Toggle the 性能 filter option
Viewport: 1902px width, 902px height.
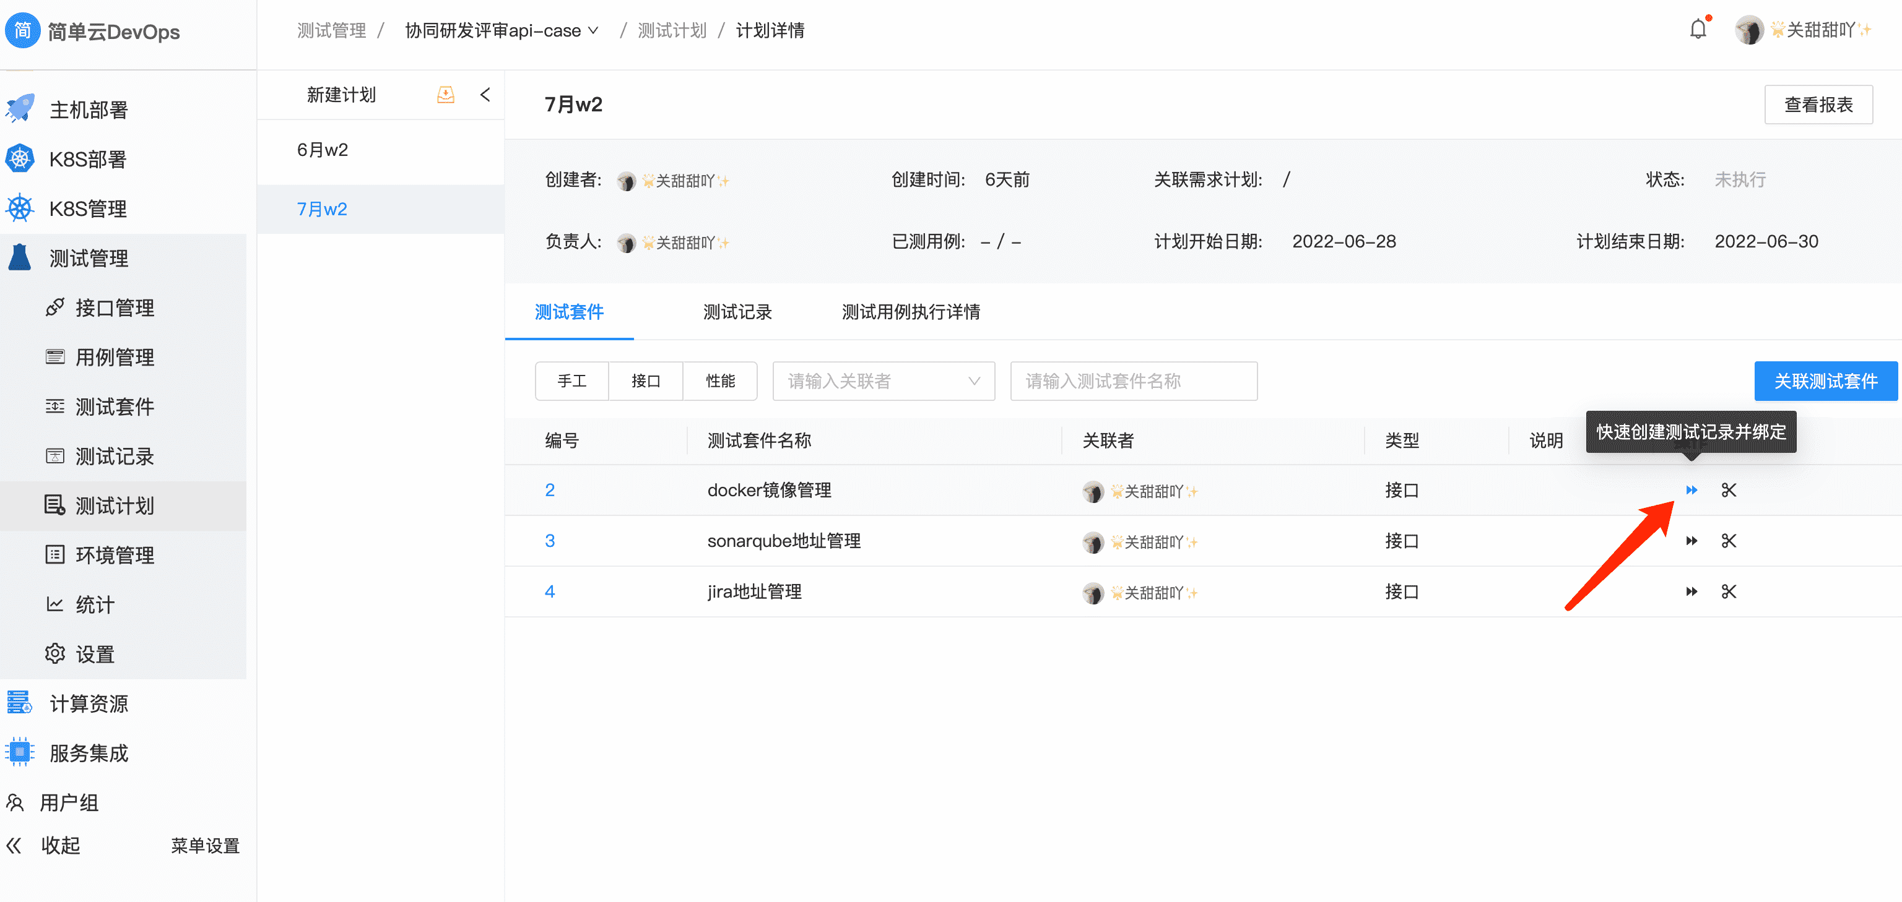720,380
